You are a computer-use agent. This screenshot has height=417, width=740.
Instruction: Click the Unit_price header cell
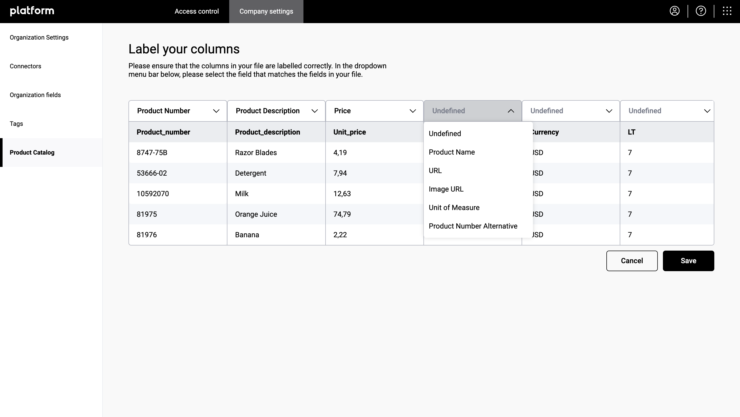pos(374,132)
